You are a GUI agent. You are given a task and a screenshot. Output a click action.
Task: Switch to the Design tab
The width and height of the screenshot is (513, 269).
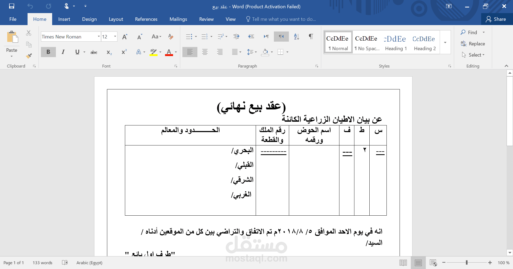(x=89, y=19)
